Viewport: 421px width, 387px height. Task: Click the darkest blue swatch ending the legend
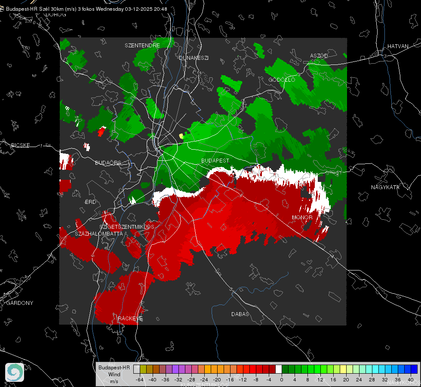(414, 369)
